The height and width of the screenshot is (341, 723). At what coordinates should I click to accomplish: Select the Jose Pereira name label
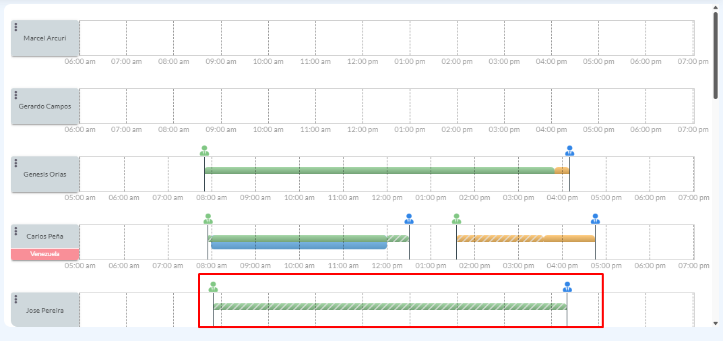[45, 311]
